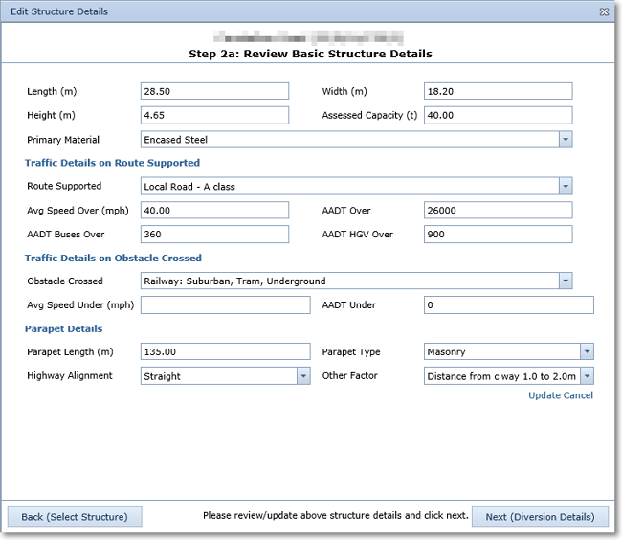
Task: Click the Highway Alignment label
Action: (70, 375)
